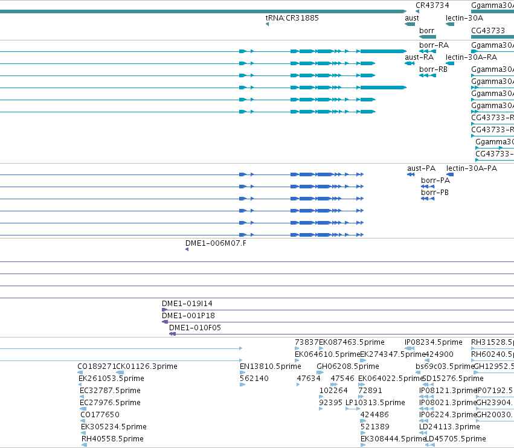
Task: Select the LP10313.5prime EST label
Action: point(375,403)
